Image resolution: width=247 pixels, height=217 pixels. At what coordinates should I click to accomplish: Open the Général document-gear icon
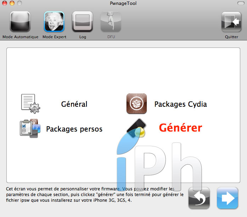point(30,104)
